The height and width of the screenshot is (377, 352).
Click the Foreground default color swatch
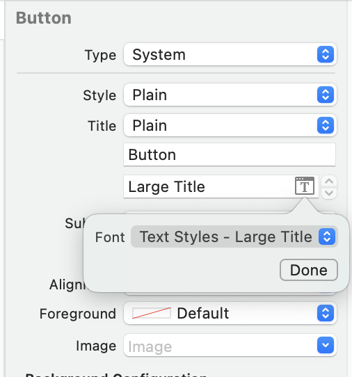coord(152,313)
